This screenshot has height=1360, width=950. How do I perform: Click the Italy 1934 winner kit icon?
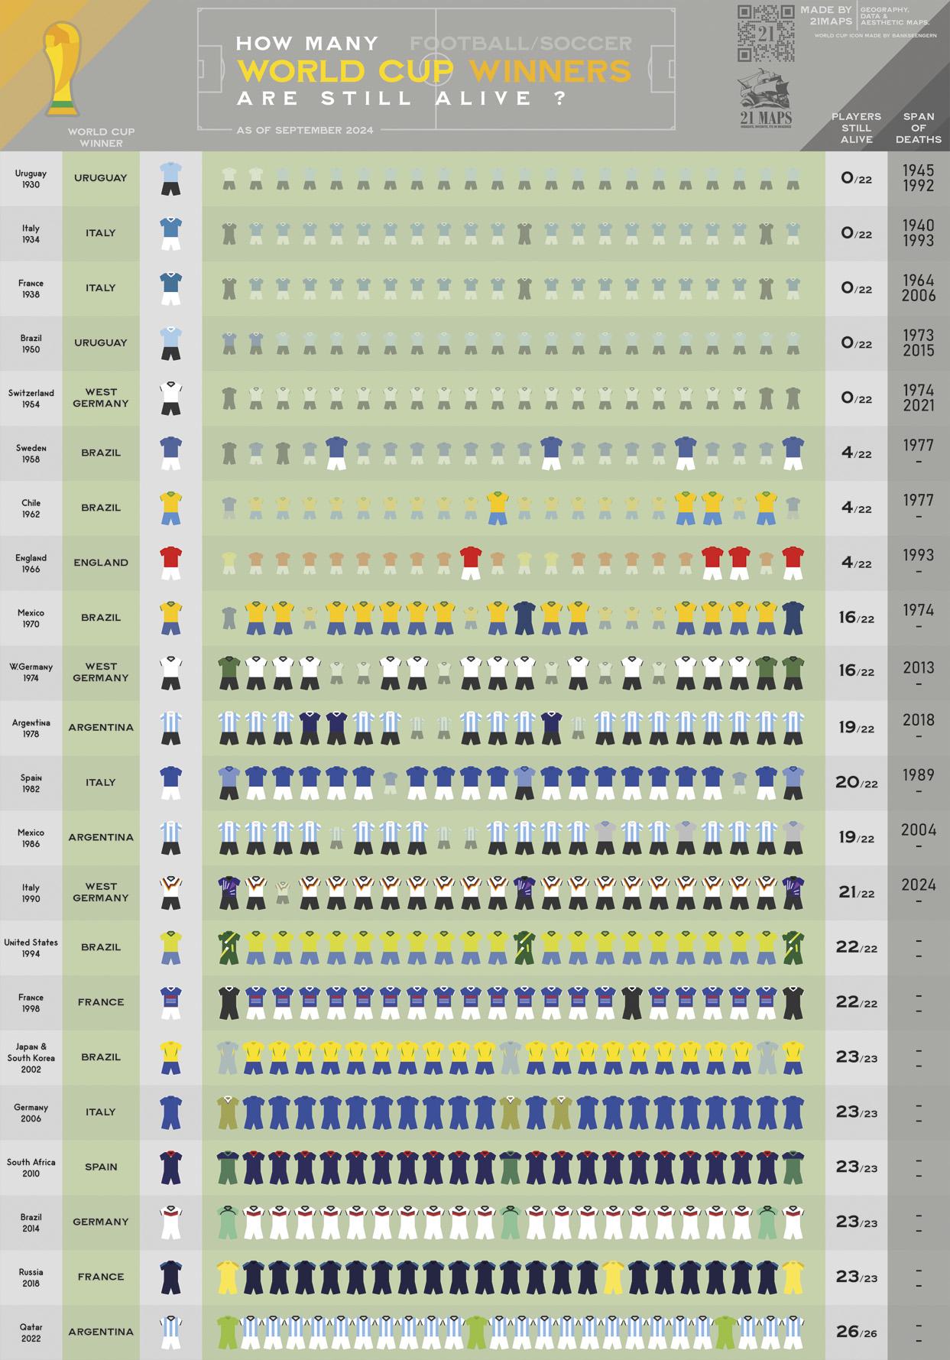click(x=171, y=233)
